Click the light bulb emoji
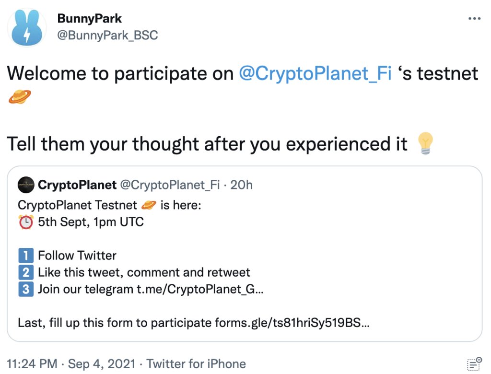The height and width of the screenshot is (374, 491). [425, 143]
